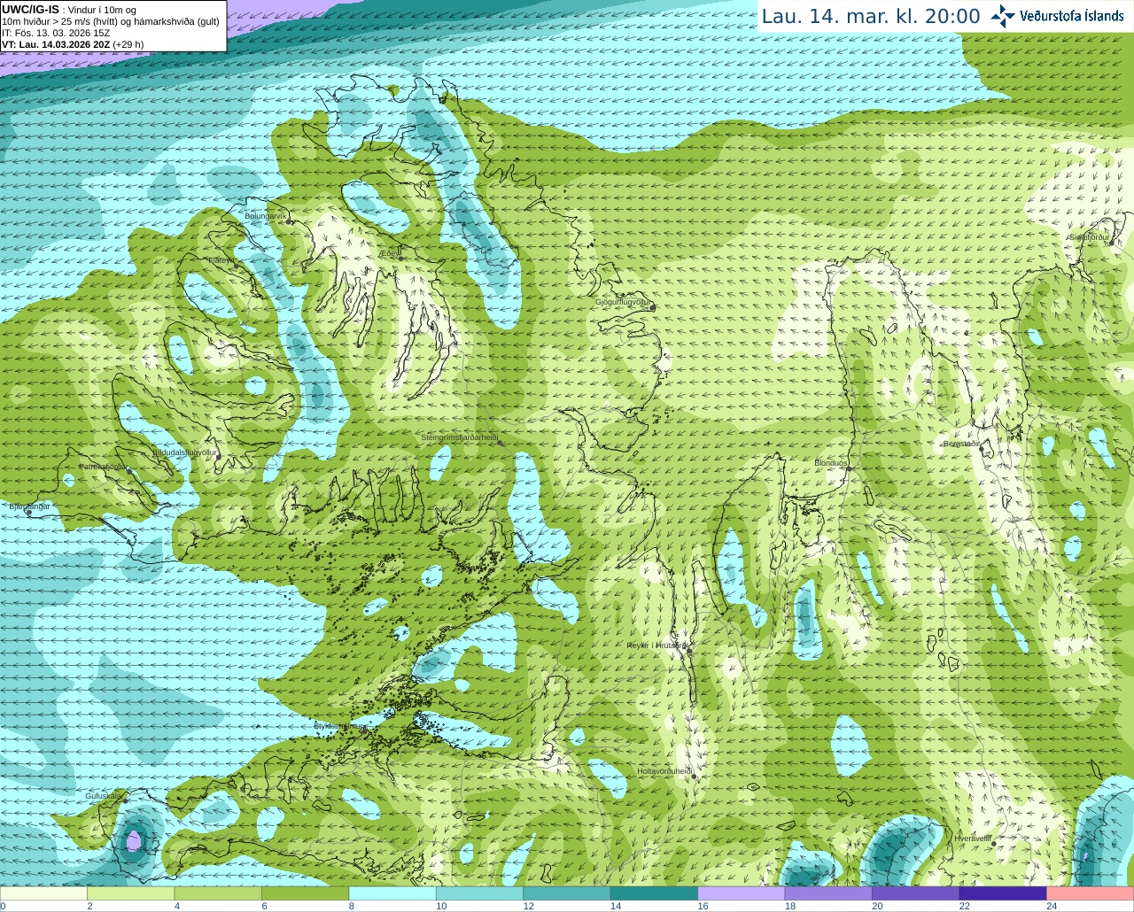Pick the 22–24 m/s dark indigo legend swatch

1003,893
